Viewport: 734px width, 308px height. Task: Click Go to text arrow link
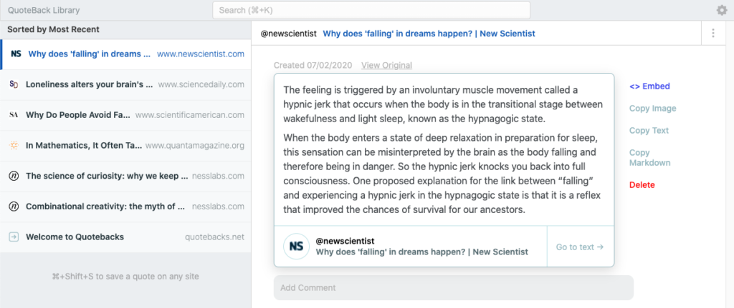click(580, 247)
